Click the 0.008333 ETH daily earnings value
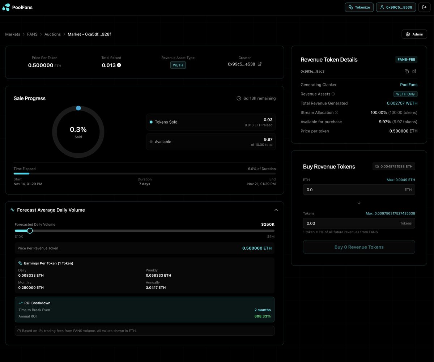 point(31,276)
